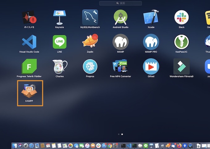
Task: Open Firefox in the Dock
Action: coord(179,146)
